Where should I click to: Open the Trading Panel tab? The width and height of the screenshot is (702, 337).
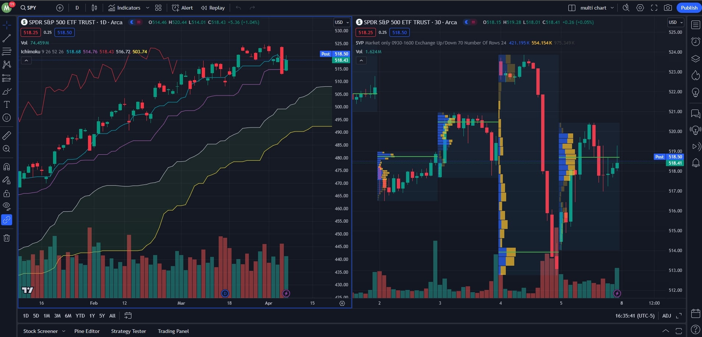point(173,331)
